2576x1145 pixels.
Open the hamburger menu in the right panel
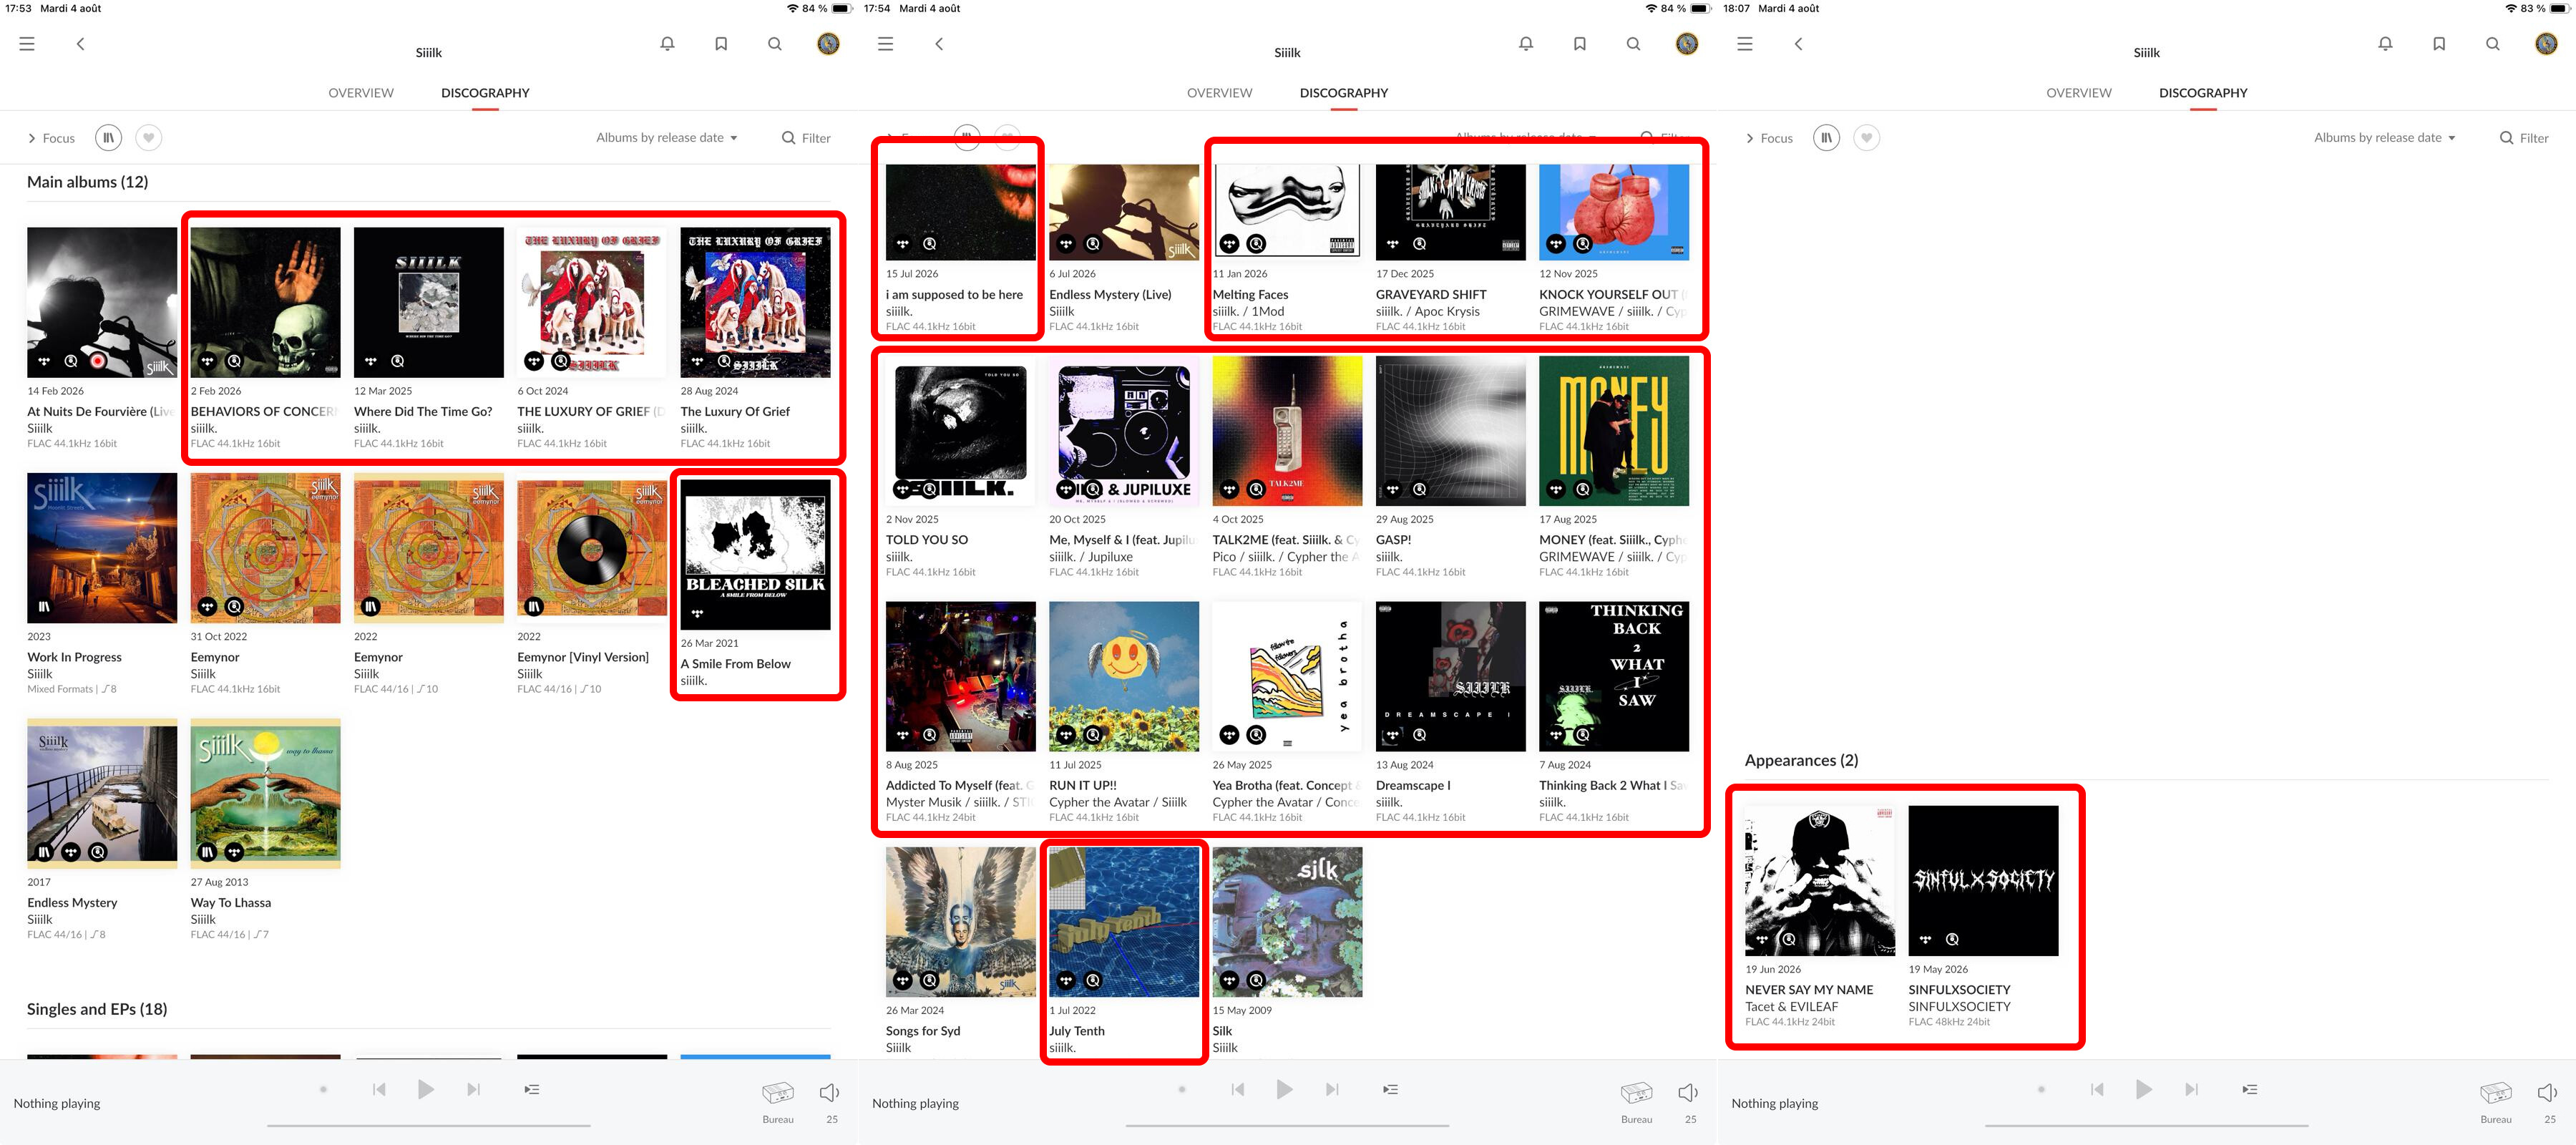[x=1745, y=44]
